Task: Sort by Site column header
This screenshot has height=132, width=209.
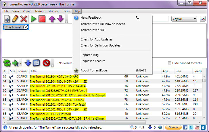Action: (x=13, y=71)
